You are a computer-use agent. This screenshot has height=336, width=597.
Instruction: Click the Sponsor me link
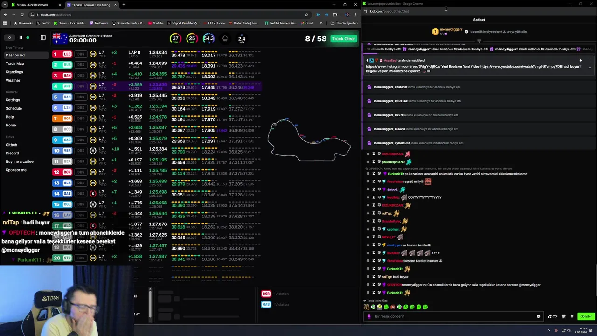coord(16,170)
